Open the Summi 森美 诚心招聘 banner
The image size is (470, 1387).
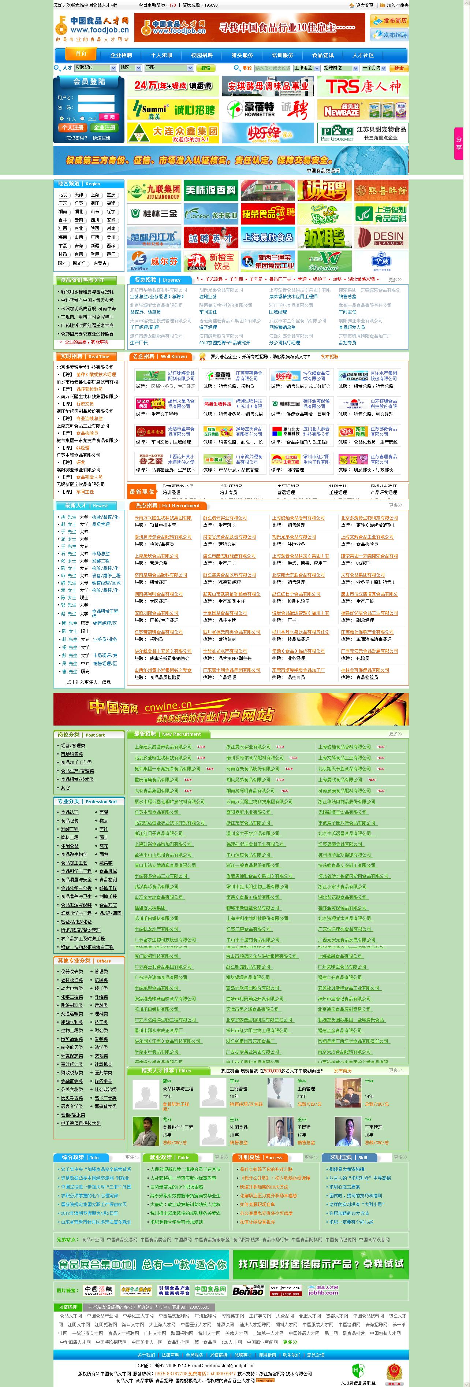click(174, 110)
